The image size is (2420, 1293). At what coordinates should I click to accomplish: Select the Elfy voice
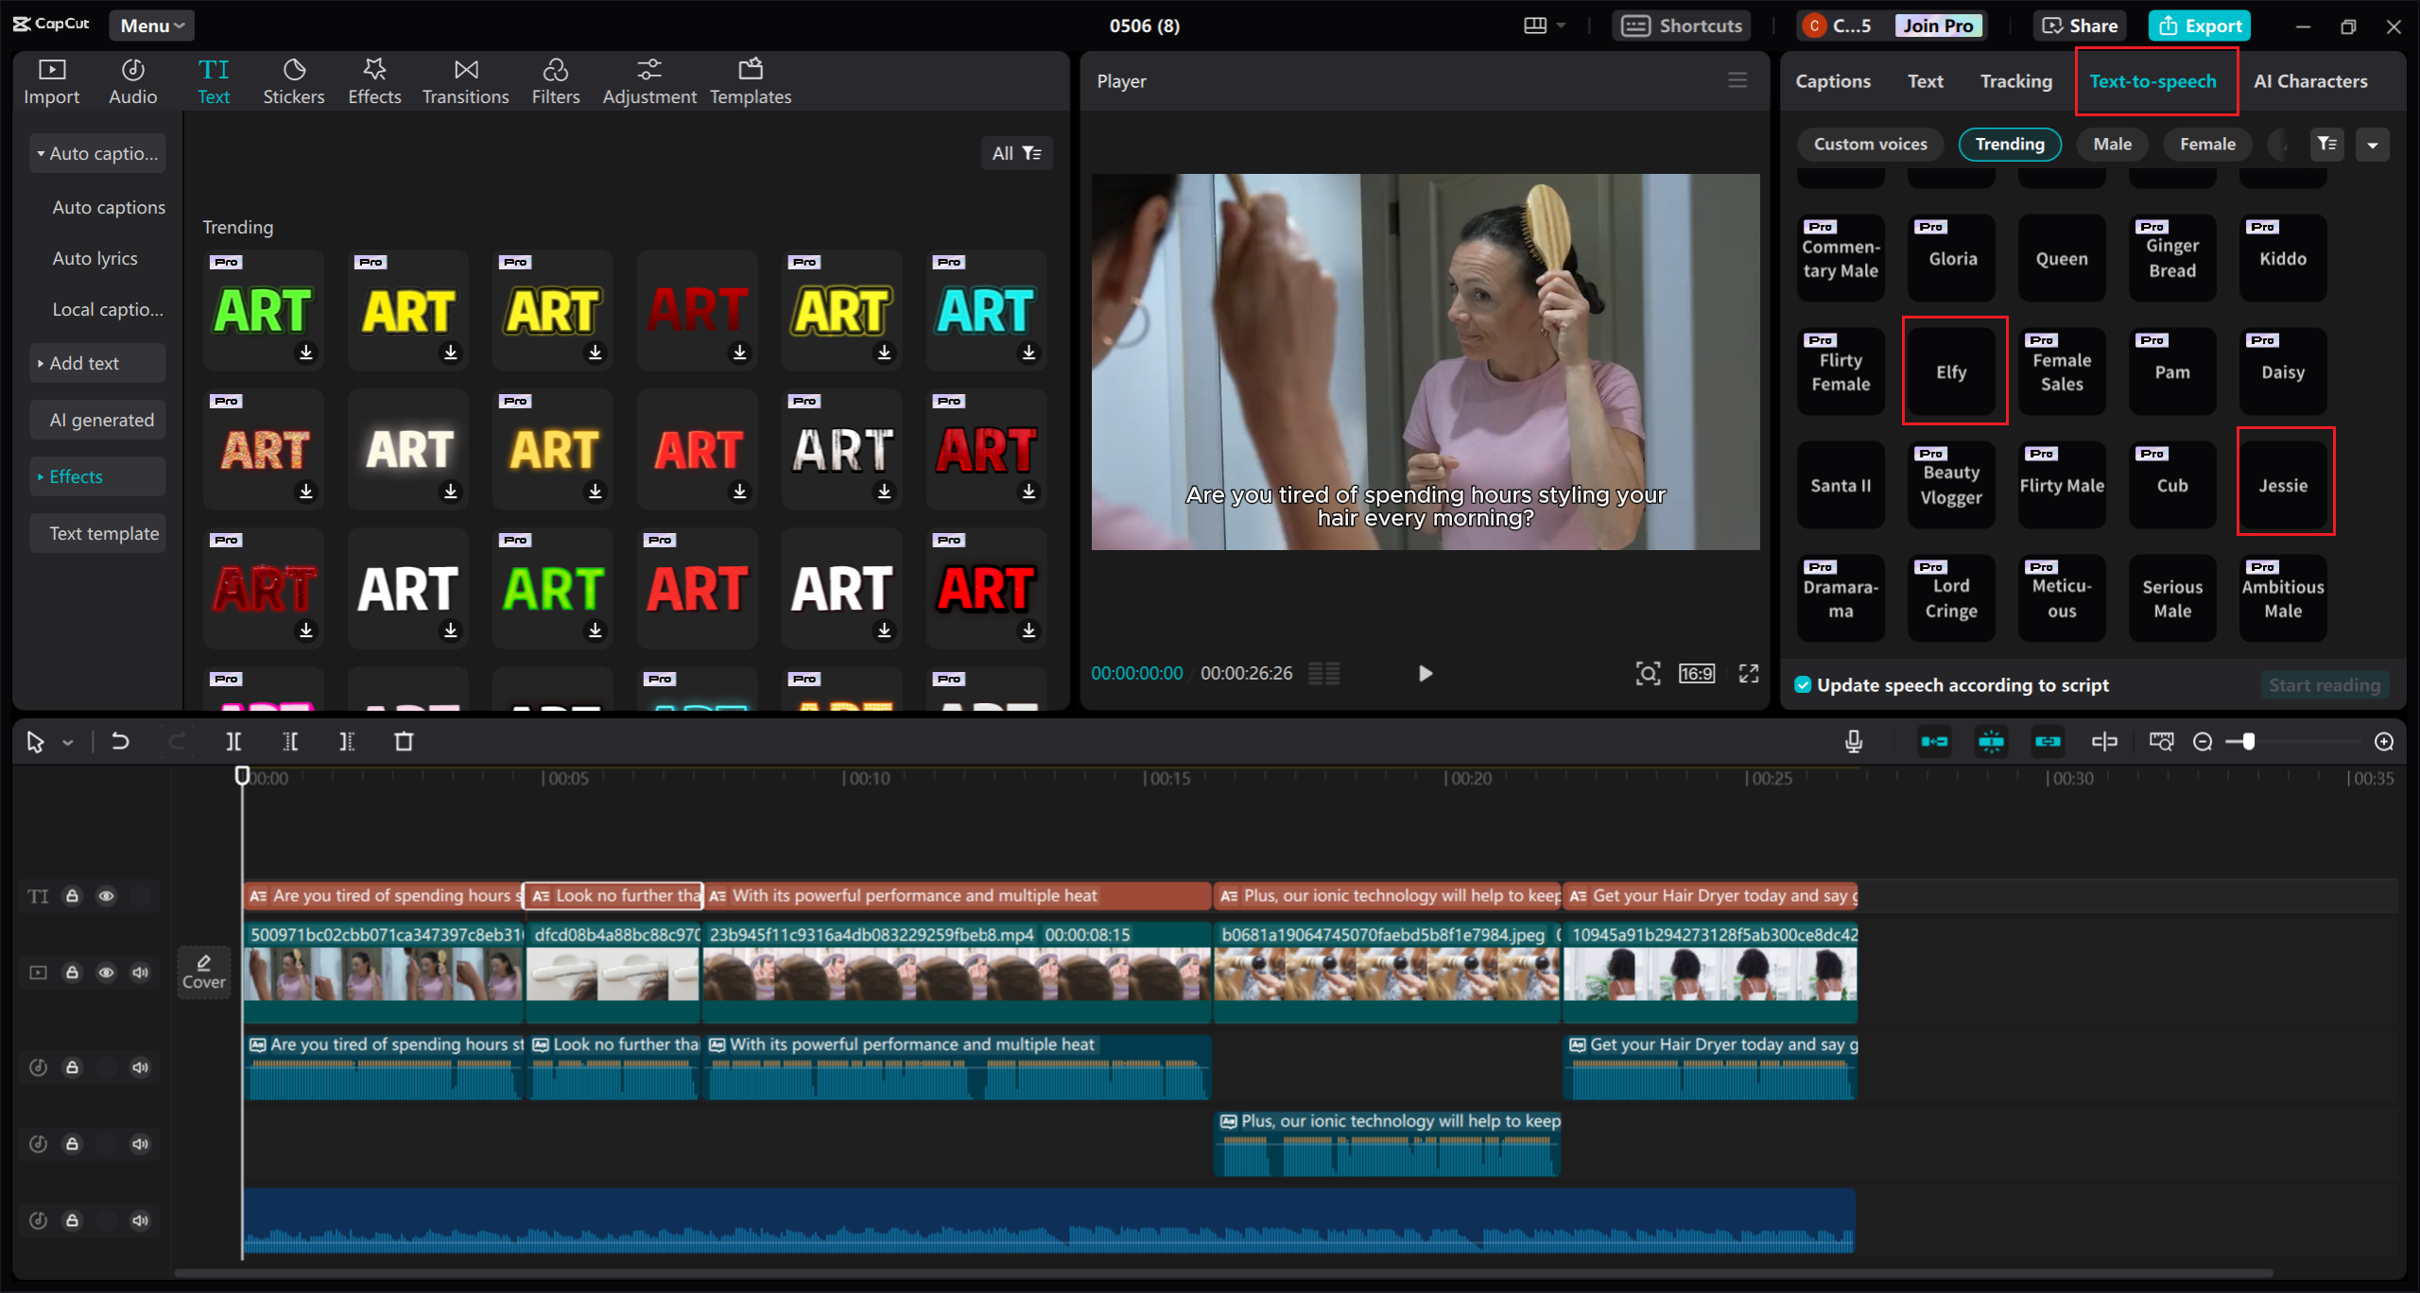tap(1951, 371)
